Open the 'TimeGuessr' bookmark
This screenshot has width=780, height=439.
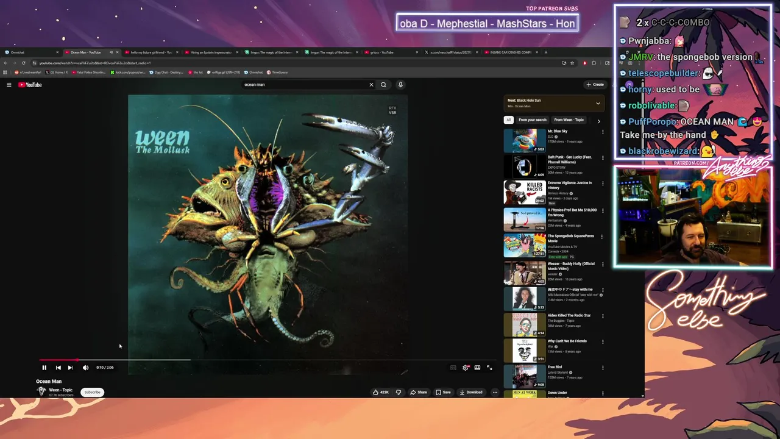pos(277,73)
